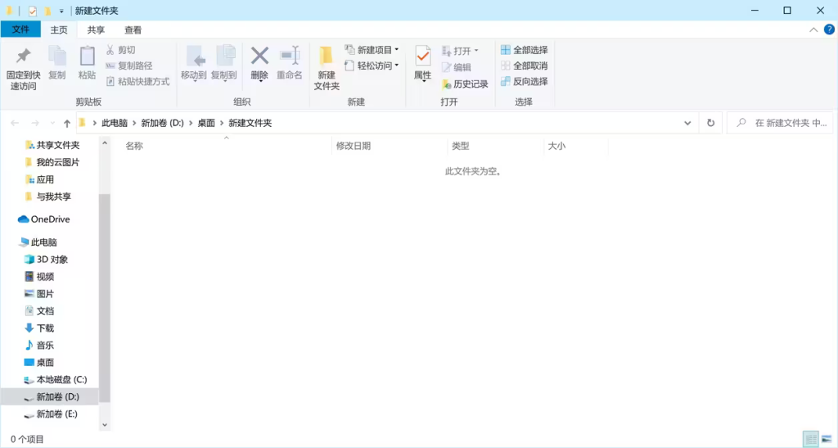Select 新加卷 (E:) in the sidebar
Image resolution: width=838 pixels, height=448 pixels.
[x=51, y=414]
